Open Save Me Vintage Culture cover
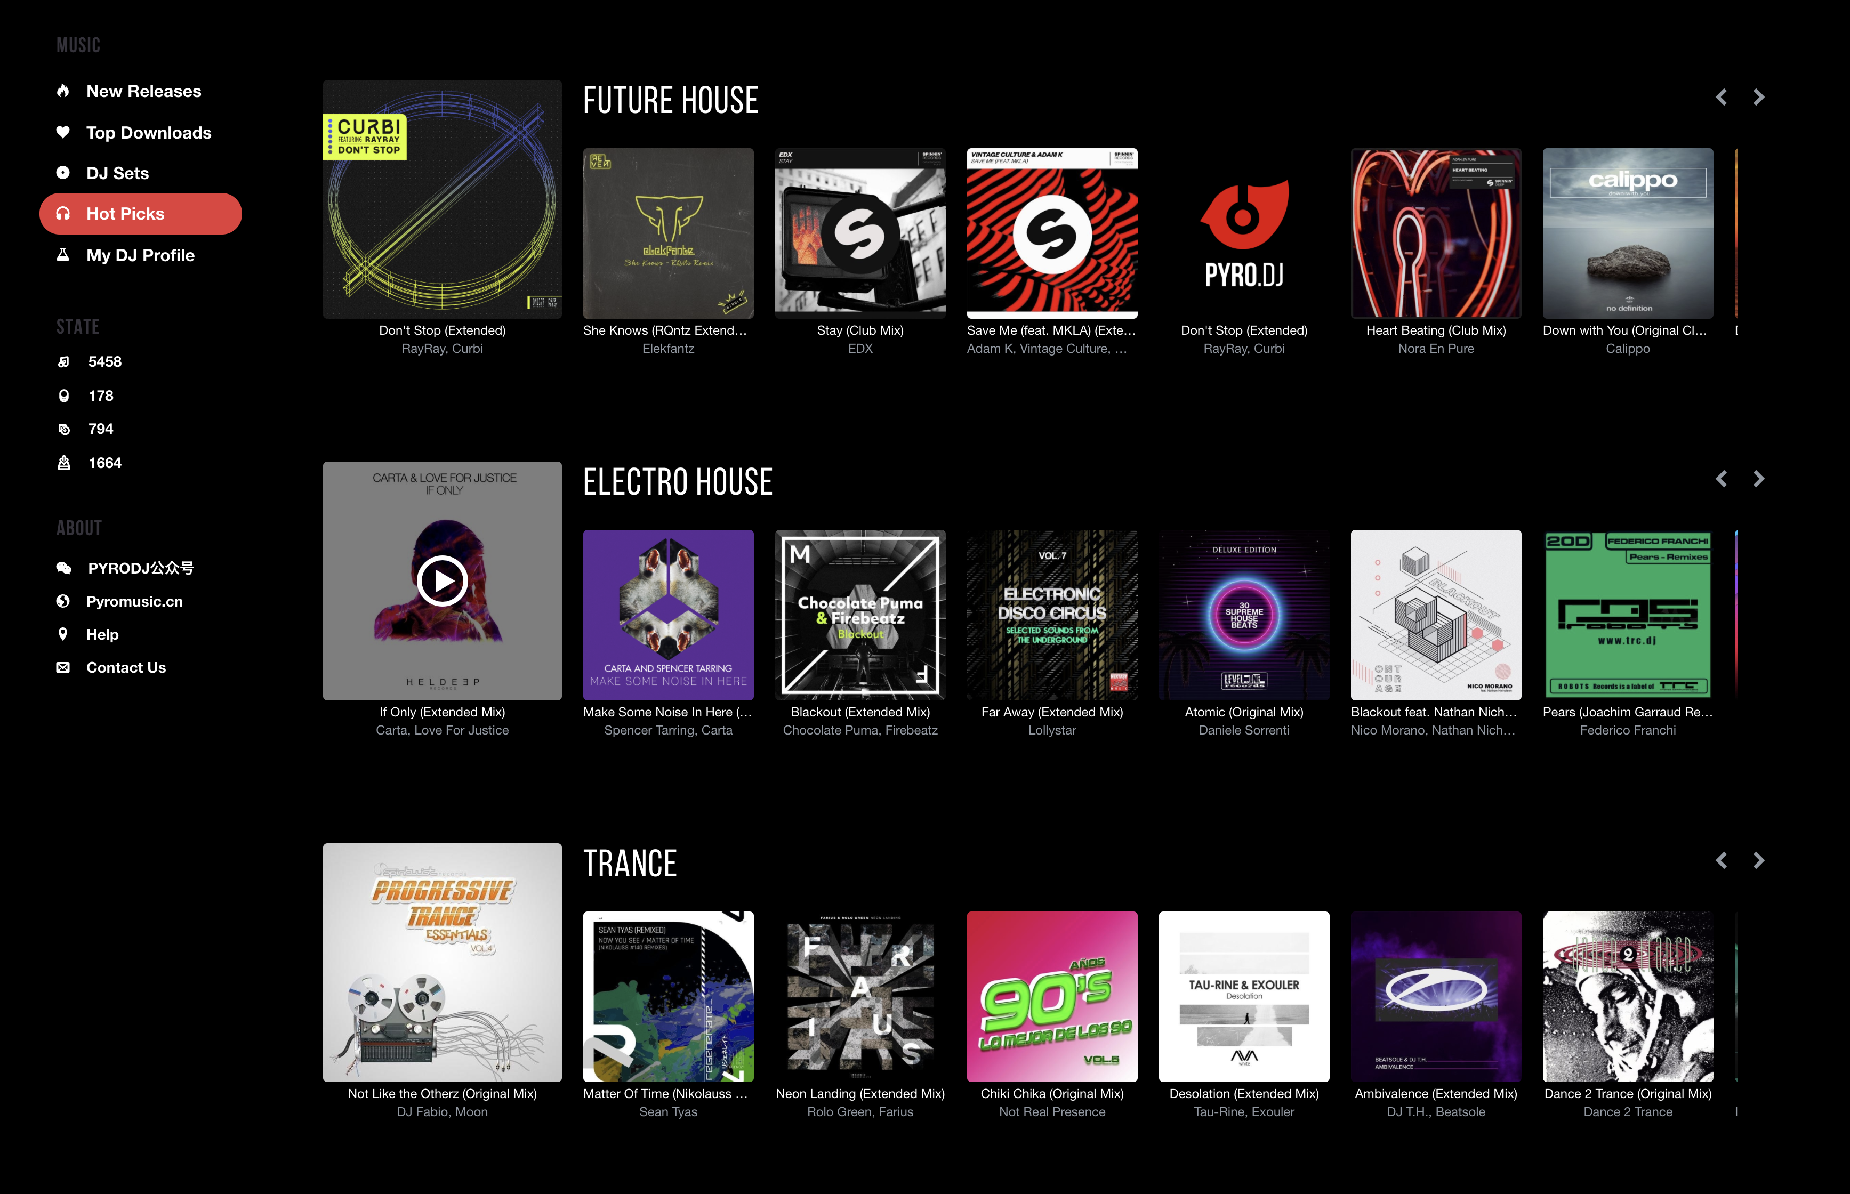The height and width of the screenshot is (1194, 1850). tap(1052, 233)
